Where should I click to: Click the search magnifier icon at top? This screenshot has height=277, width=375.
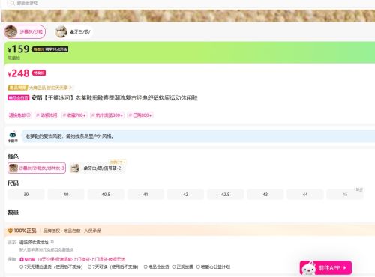(12, 3)
